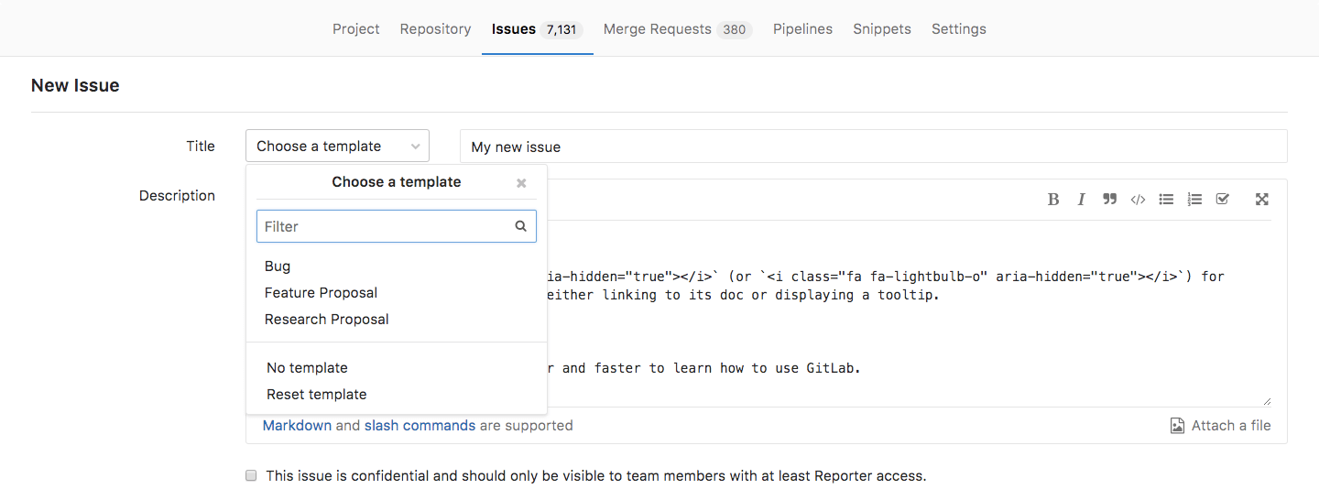The height and width of the screenshot is (500, 1319).
Task: Open the Merge Requests tab
Action: pos(676,29)
